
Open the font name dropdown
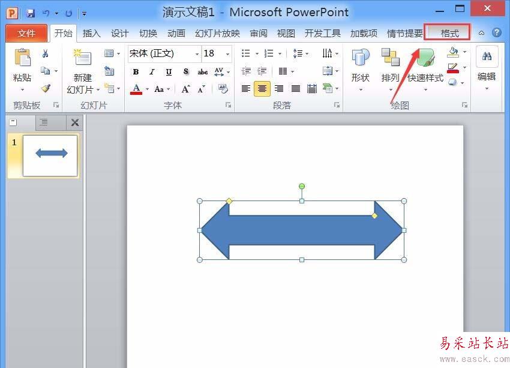point(197,54)
